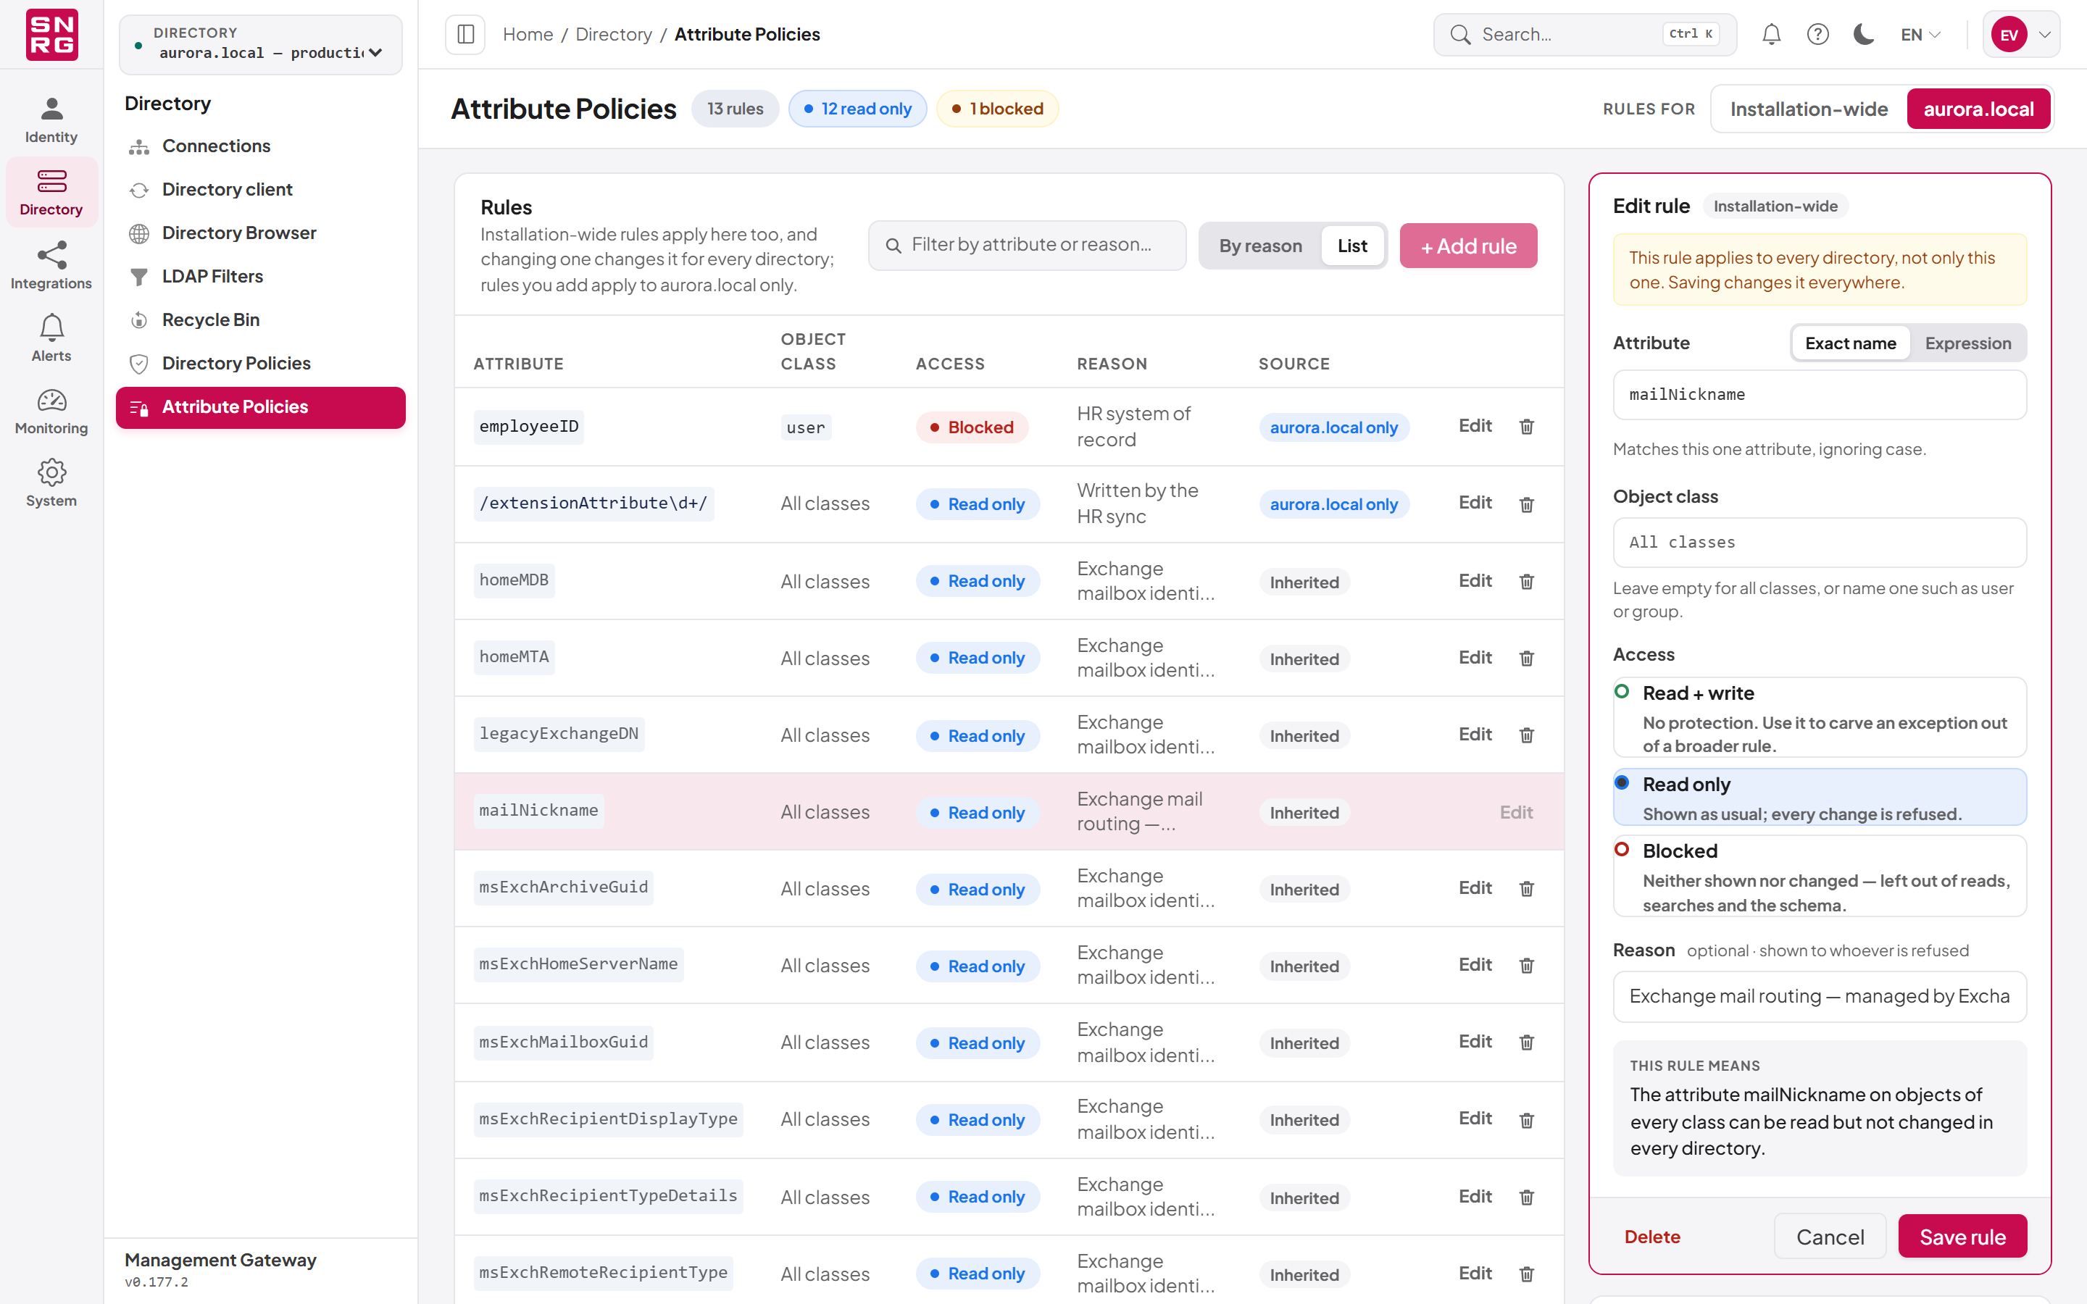Delete the msExchRecipientDisplayType rule
The image size is (2087, 1304).
tap(1526, 1119)
